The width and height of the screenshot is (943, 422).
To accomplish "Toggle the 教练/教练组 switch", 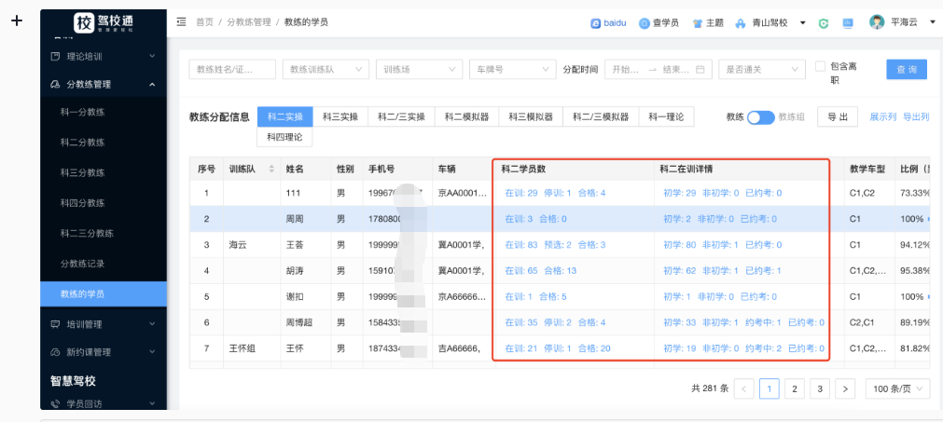I will tap(760, 117).
